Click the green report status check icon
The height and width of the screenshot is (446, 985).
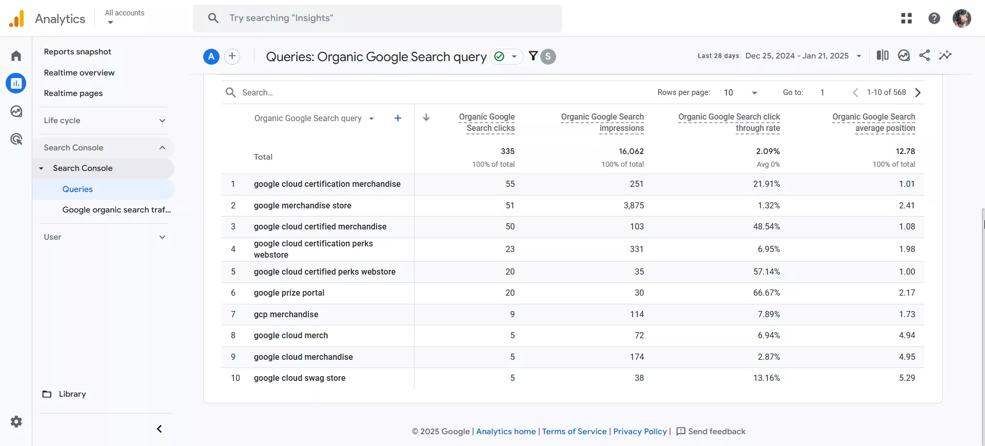(x=499, y=56)
